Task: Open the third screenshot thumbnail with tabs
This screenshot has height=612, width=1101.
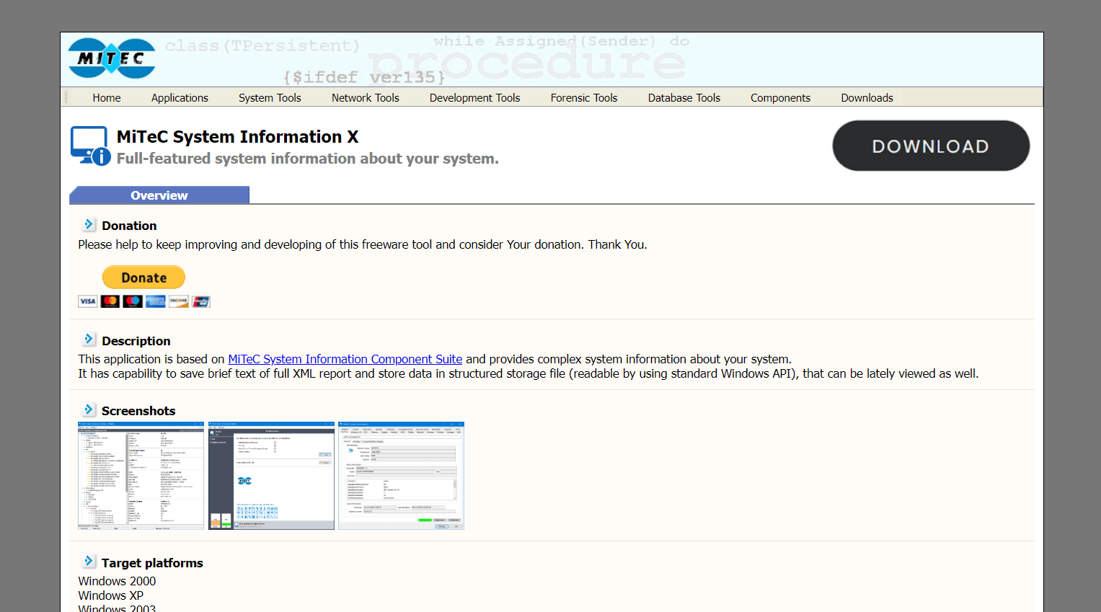Action: coord(401,476)
